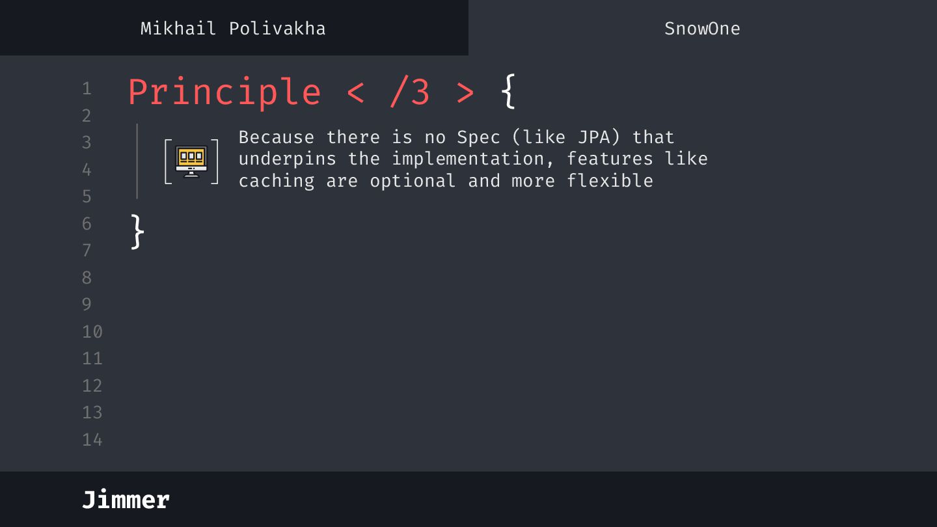Select line number 1 in gutter
Image resolution: width=937 pixels, height=527 pixels.
tap(87, 88)
